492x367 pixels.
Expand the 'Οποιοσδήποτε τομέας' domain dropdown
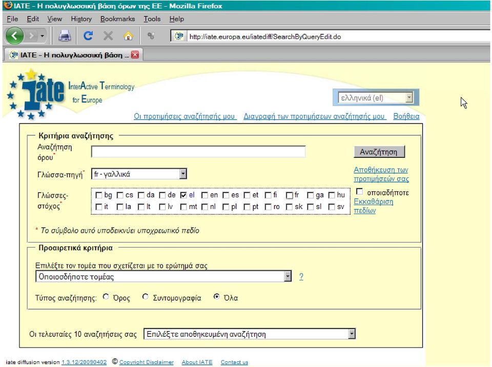tap(163, 277)
